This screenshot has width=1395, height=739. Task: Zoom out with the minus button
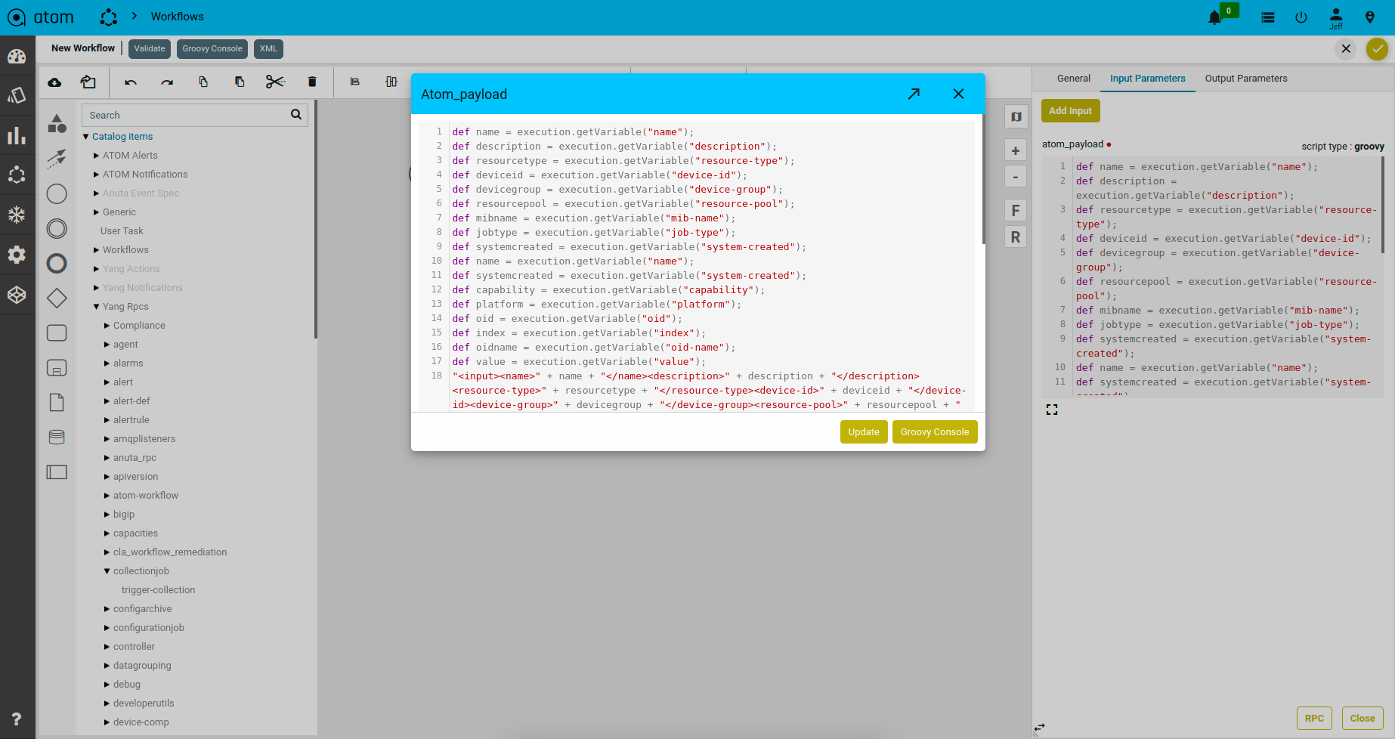click(1016, 177)
